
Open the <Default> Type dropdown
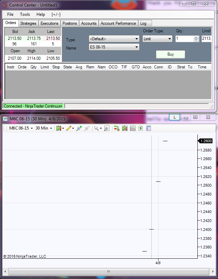[114, 39]
